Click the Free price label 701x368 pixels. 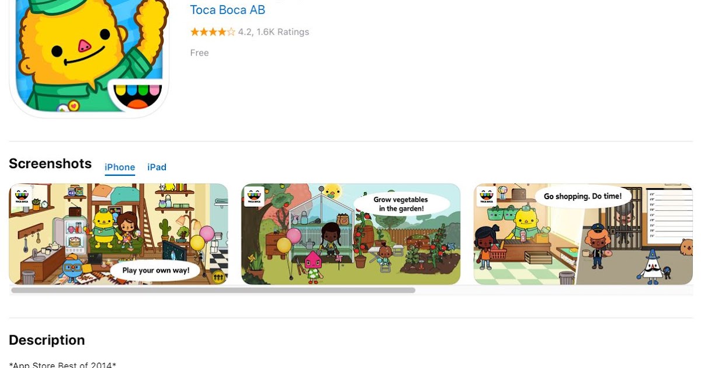(199, 53)
